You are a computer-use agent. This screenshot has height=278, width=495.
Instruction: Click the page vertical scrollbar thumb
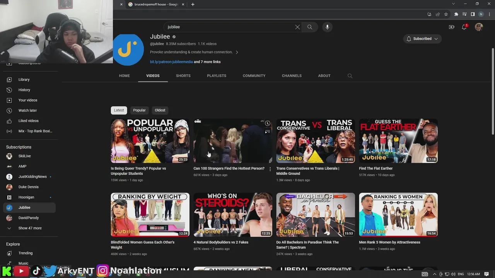point(493,92)
